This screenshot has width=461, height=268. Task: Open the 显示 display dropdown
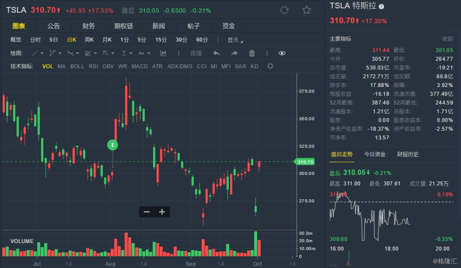click(235, 40)
